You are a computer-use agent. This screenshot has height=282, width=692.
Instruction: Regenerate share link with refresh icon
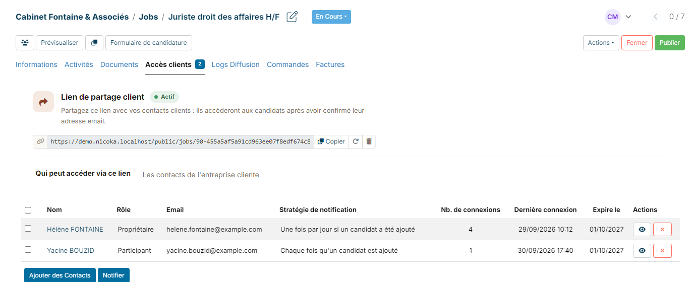click(356, 142)
